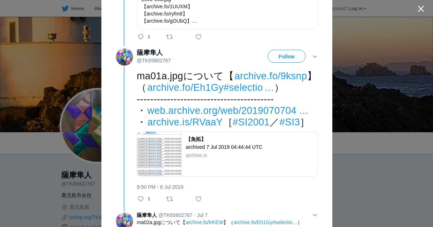Open the web.archive.org/web/2019070704 link
The width and height of the screenshot is (433, 227).
tap(228, 111)
